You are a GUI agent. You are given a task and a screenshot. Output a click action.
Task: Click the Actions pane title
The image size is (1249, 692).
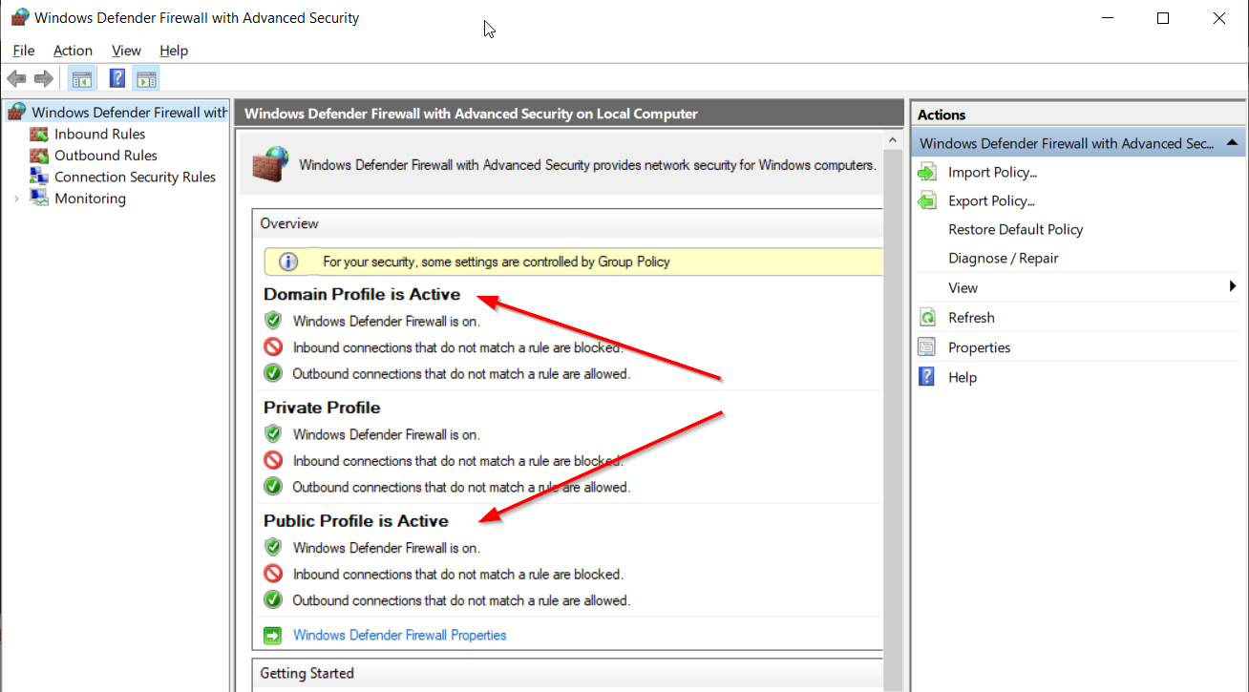(x=942, y=115)
